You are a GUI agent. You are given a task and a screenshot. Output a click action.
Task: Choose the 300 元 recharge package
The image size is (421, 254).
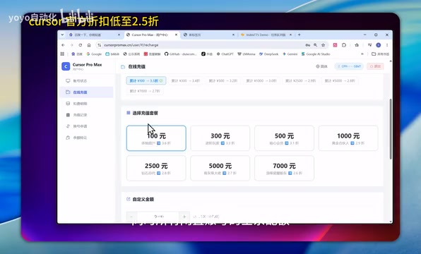[220, 138]
